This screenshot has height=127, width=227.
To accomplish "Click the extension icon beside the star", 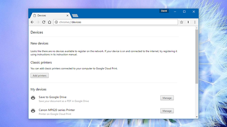I will 188,22.
